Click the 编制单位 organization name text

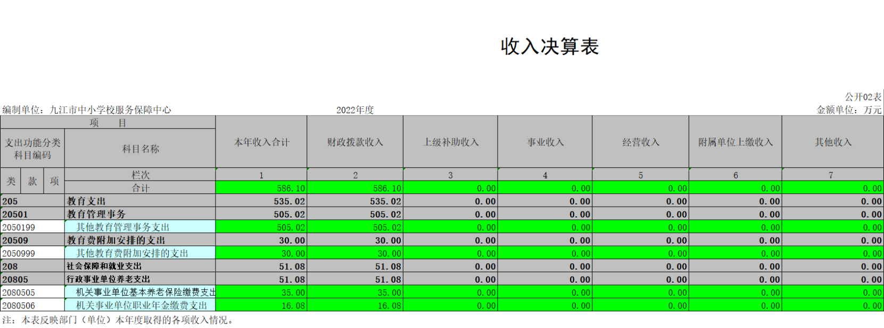tap(110, 110)
